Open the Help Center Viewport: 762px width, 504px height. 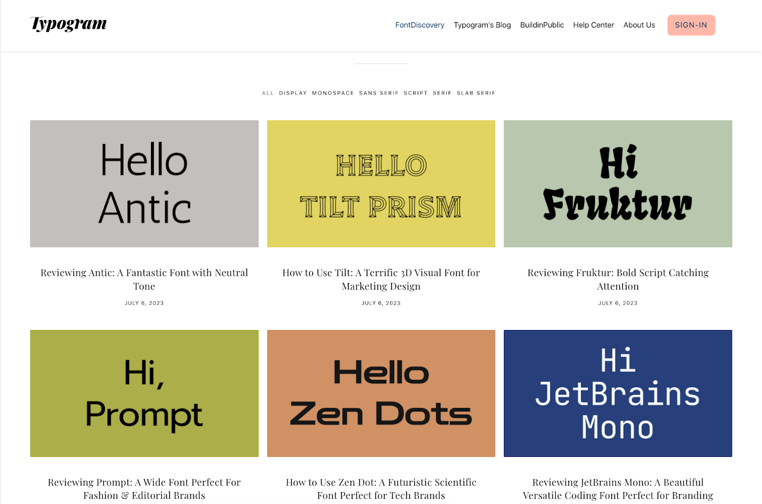point(593,25)
